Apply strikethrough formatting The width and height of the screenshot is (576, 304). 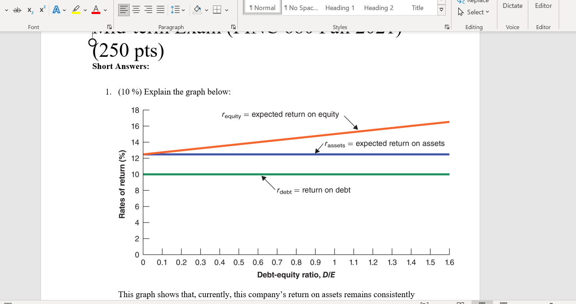click(x=17, y=10)
